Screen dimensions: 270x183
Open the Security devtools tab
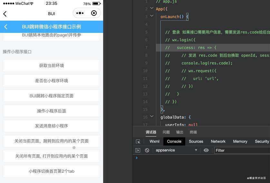(262, 141)
